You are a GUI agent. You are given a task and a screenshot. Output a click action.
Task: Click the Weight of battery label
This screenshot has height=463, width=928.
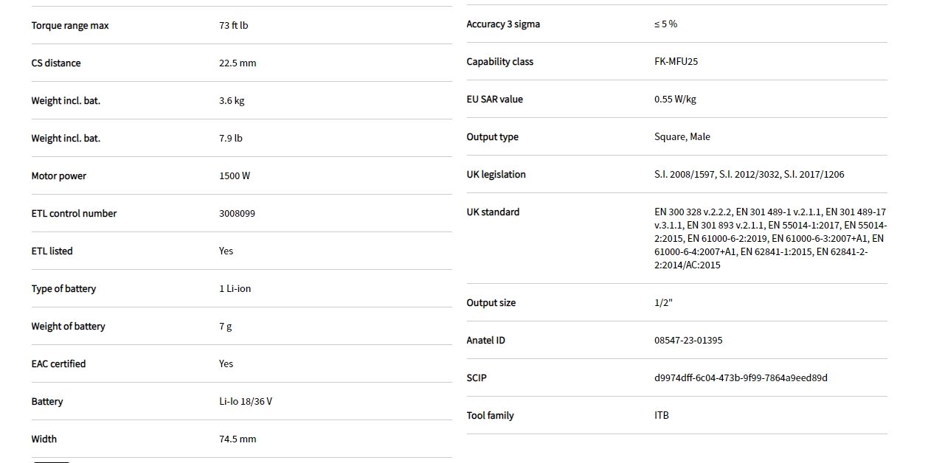(68, 327)
